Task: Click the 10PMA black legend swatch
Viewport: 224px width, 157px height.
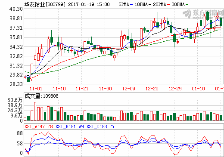Action: 150,5
